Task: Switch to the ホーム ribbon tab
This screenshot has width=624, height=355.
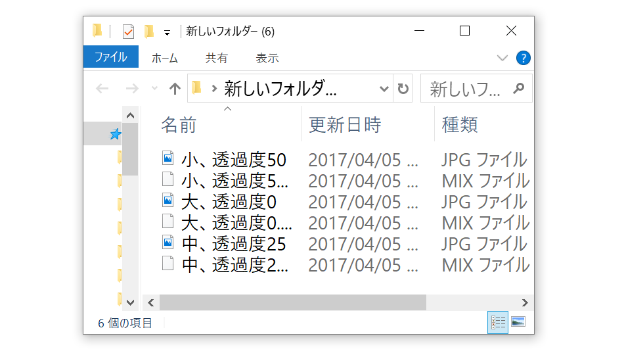Action: (x=165, y=58)
